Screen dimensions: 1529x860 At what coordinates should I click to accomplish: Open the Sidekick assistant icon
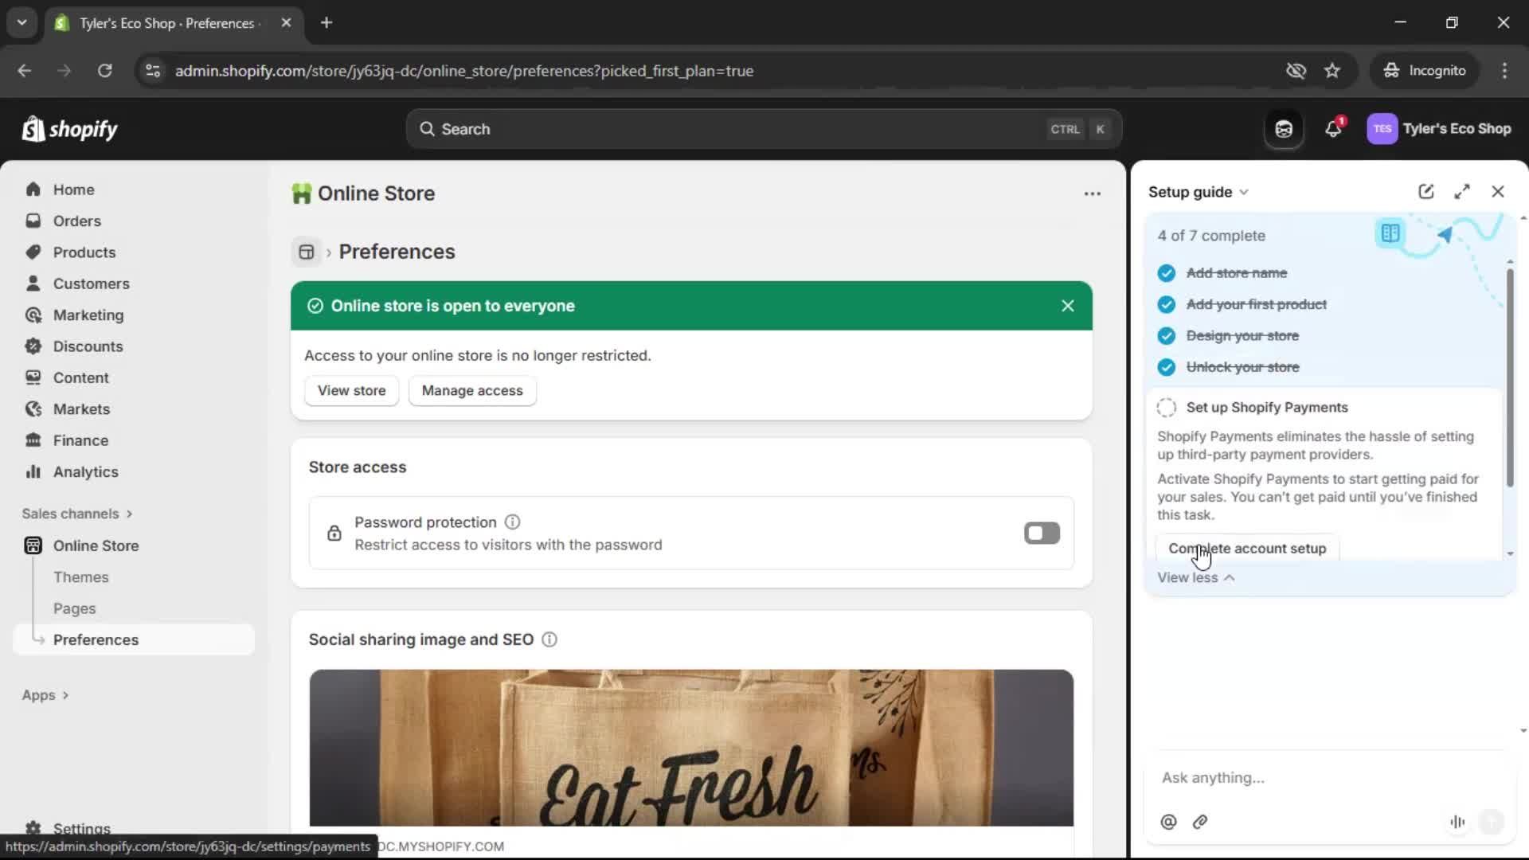click(1283, 128)
